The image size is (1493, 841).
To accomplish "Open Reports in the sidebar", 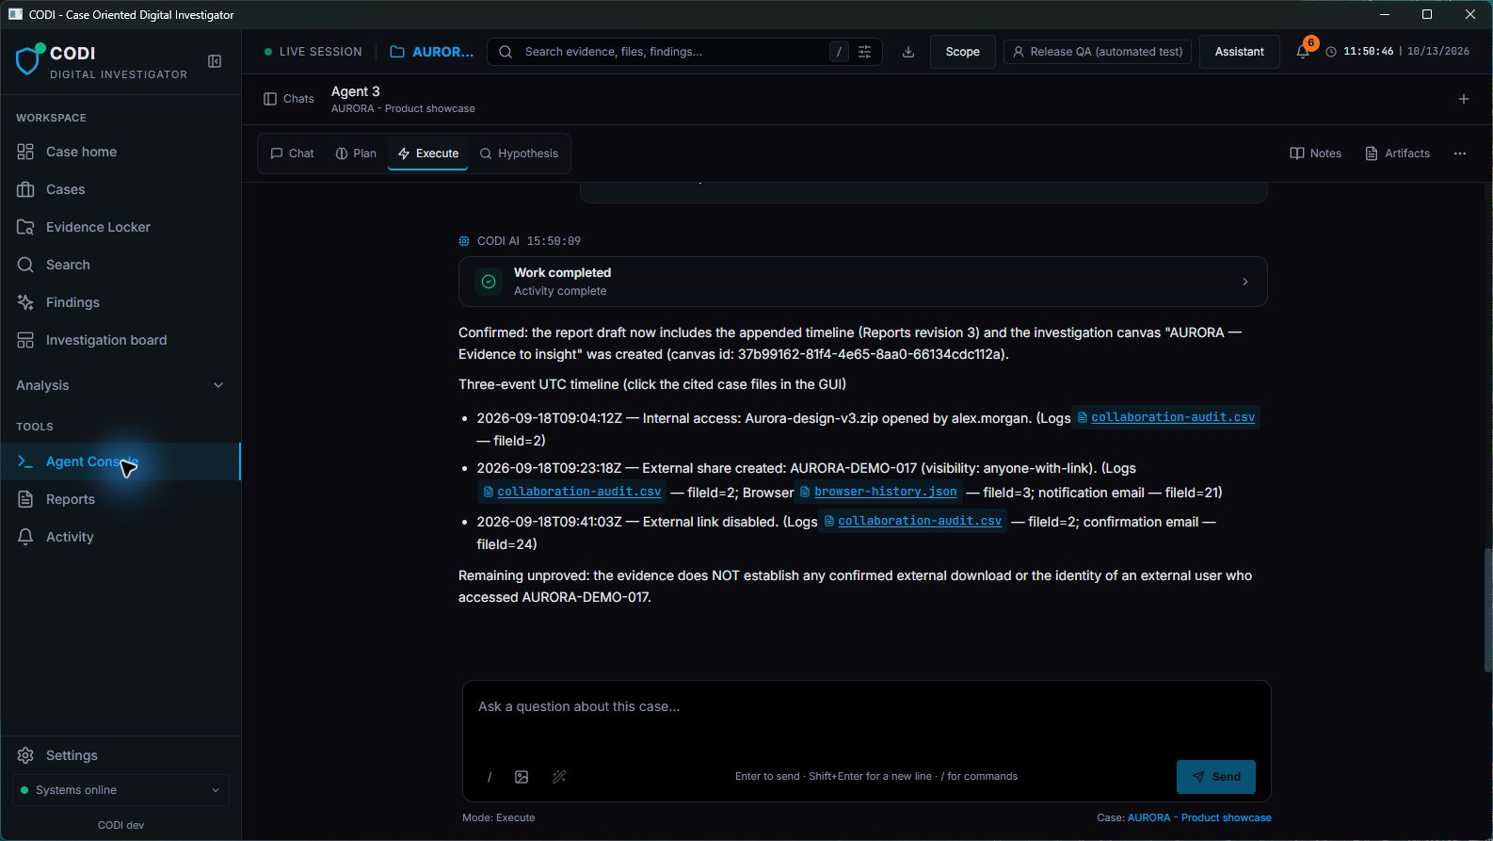I will pyautogui.click(x=120, y=499).
